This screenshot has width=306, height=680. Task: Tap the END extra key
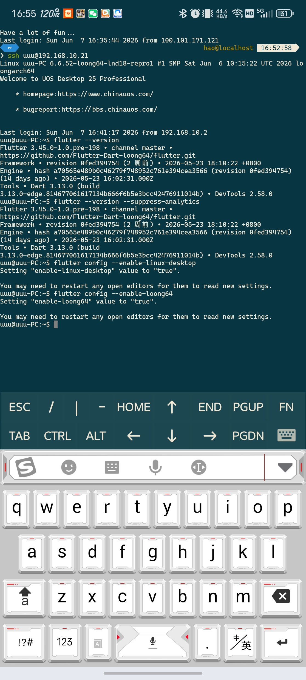pos(210,407)
